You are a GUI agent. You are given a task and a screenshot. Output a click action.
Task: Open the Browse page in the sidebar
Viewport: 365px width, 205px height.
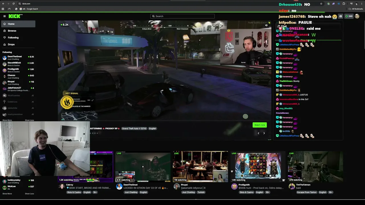tap(18, 31)
